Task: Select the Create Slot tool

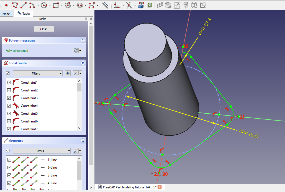Action: (x=80, y=5)
